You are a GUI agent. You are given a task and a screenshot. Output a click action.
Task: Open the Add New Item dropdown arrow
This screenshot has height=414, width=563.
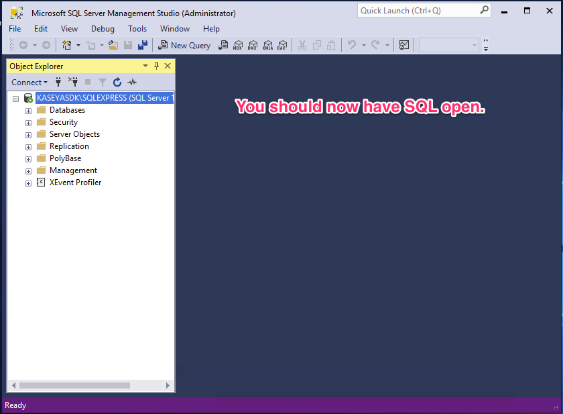pyautogui.click(x=102, y=45)
